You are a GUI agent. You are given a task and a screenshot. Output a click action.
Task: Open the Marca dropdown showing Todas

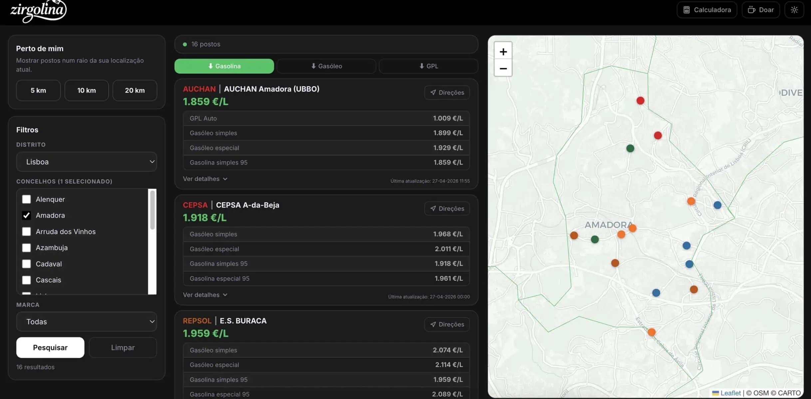click(x=87, y=322)
